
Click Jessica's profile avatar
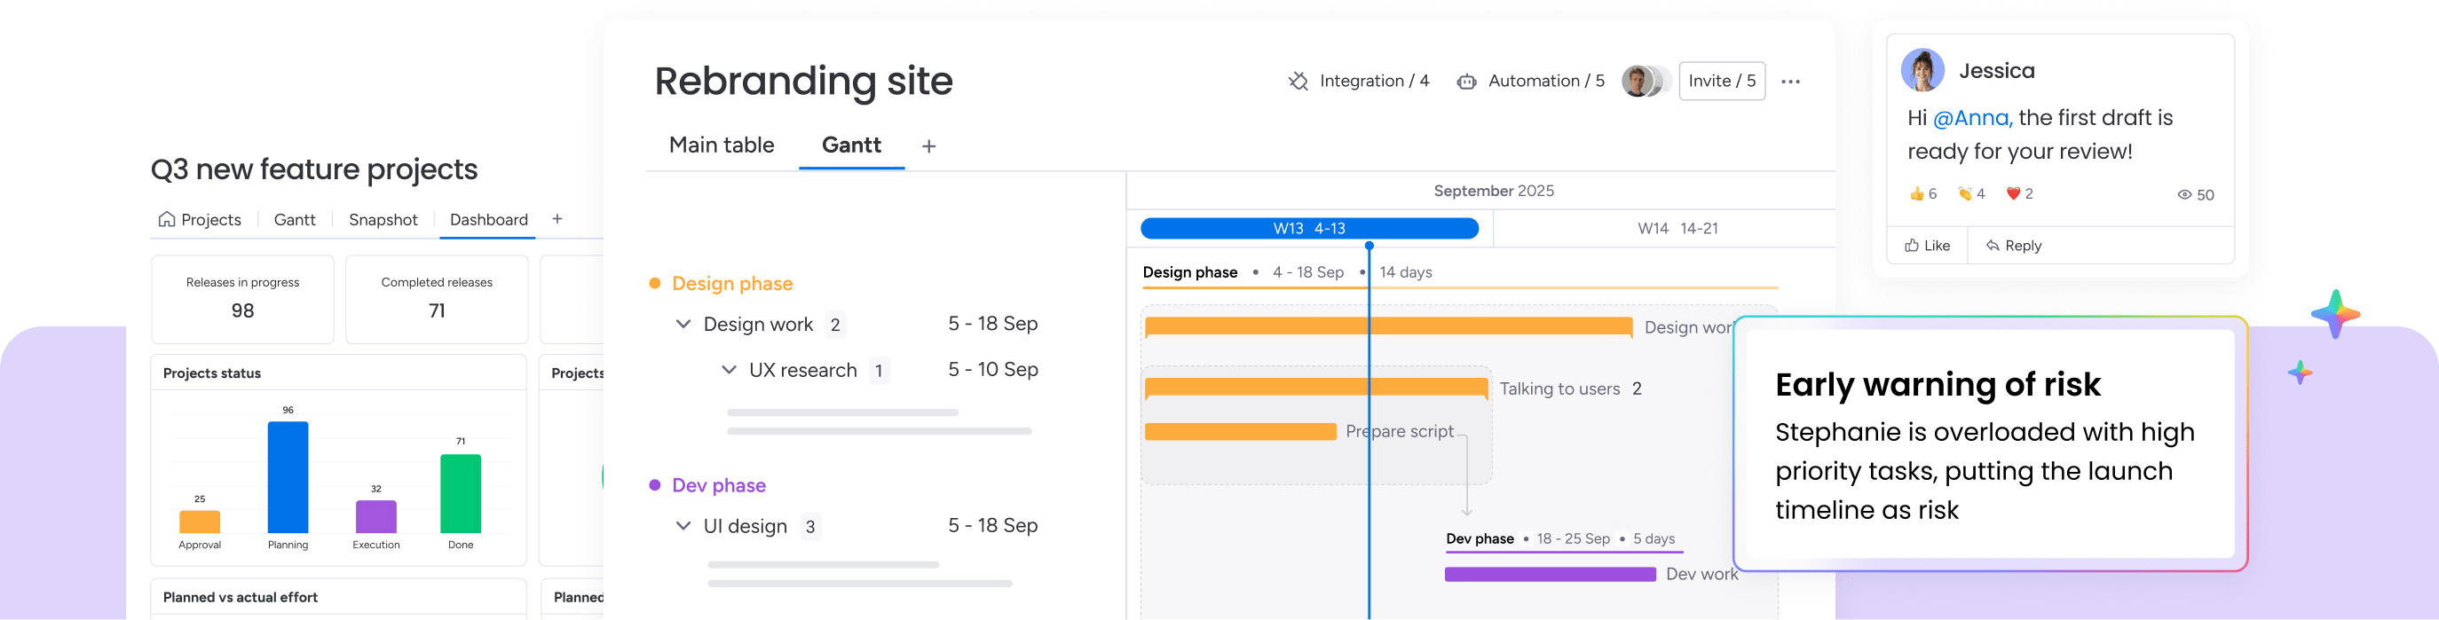(x=1923, y=70)
